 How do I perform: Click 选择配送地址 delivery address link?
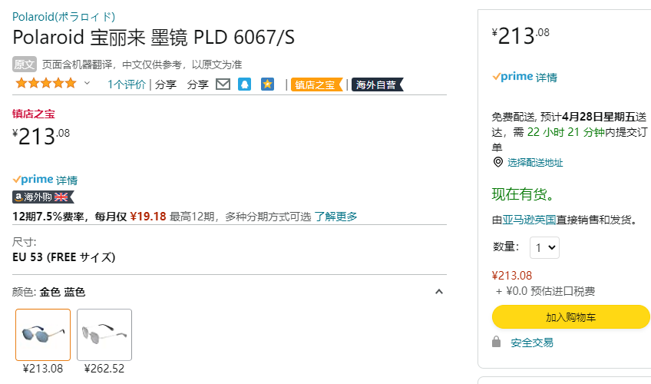(535, 162)
